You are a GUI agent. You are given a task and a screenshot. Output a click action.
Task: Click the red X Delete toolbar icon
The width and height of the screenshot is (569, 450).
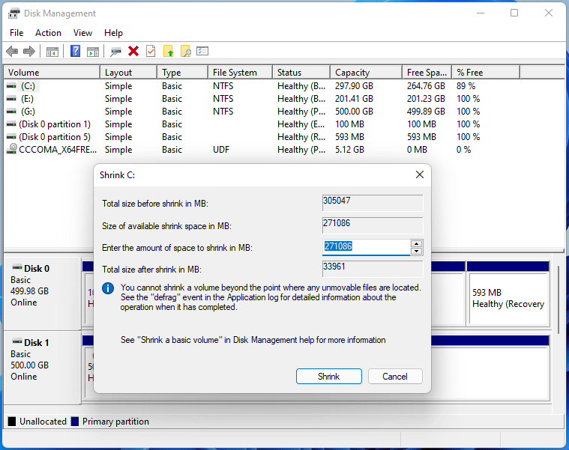pyautogui.click(x=133, y=51)
